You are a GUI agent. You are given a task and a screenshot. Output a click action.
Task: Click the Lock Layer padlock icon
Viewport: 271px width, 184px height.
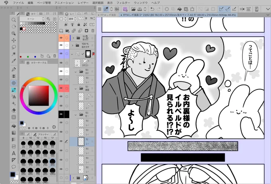tap(79, 25)
